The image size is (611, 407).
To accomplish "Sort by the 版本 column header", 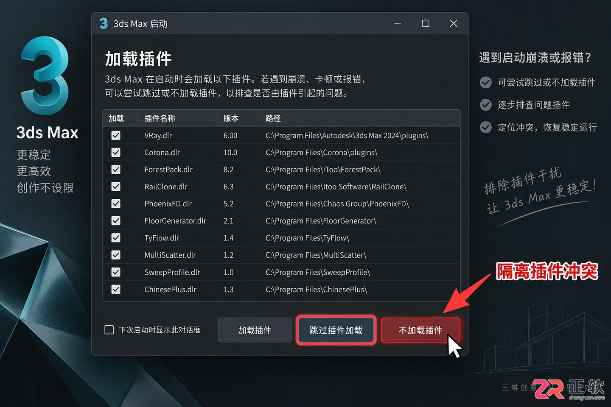I will [x=231, y=118].
